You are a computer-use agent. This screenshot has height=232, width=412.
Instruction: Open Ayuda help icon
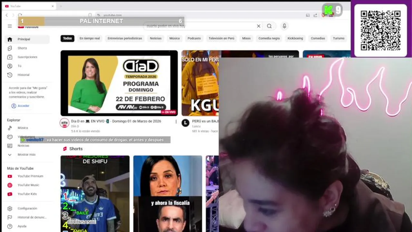coord(10,226)
